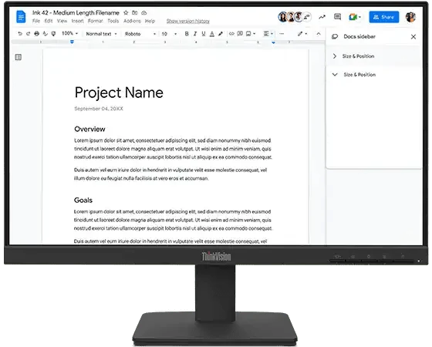This screenshot has height=347, width=432.
Task: Open the Edit menu
Action: pos(49,21)
